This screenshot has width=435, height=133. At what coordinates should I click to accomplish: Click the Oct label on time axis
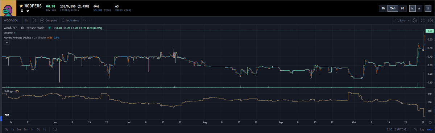[x=354, y=123]
